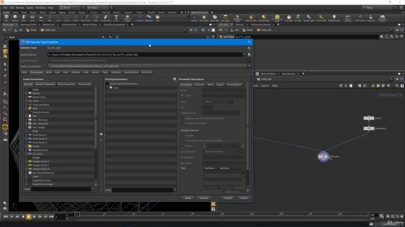The height and width of the screenshot is (227, 405).
Task: Switch to the Scripts tab
Action: (x=96, y=73)
